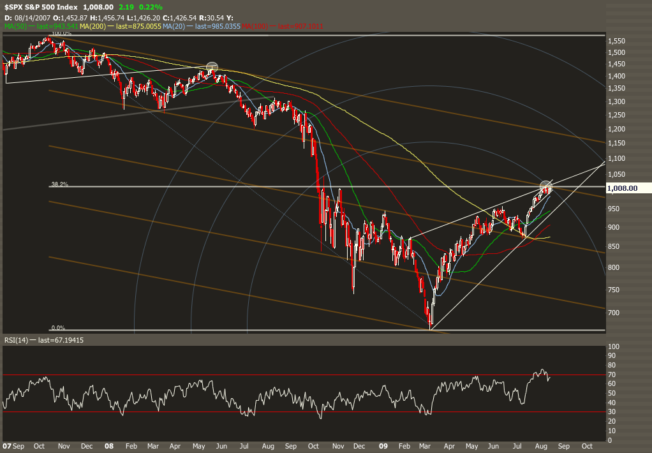This screenshot has width=652, height=453.
Task: Click the 1,150 price axis label
Action: pos(616,143)
